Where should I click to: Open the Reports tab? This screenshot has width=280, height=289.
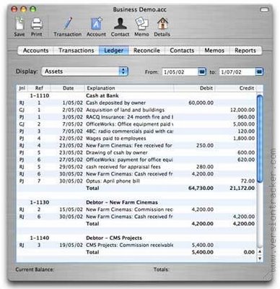click(x=245, y=51)
